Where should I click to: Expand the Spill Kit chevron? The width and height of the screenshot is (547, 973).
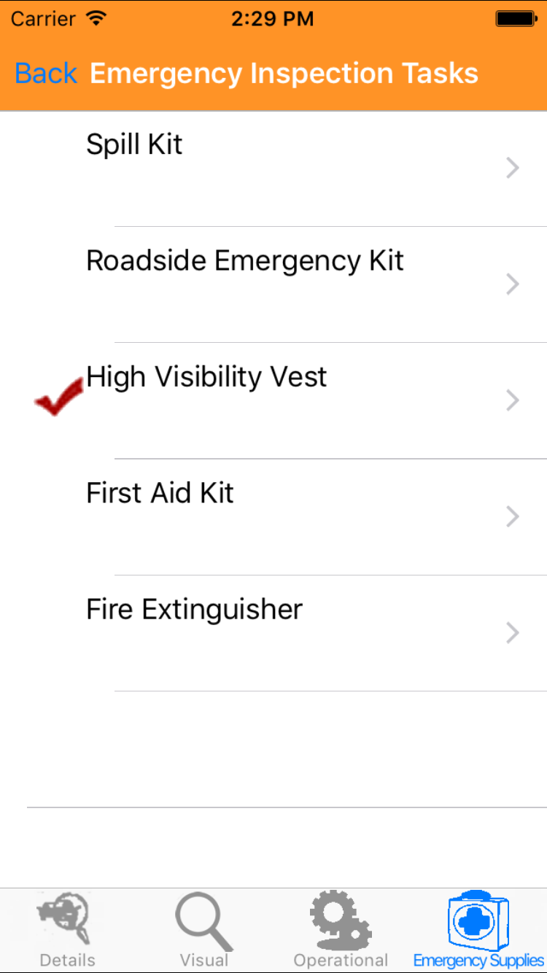(513, 168)
